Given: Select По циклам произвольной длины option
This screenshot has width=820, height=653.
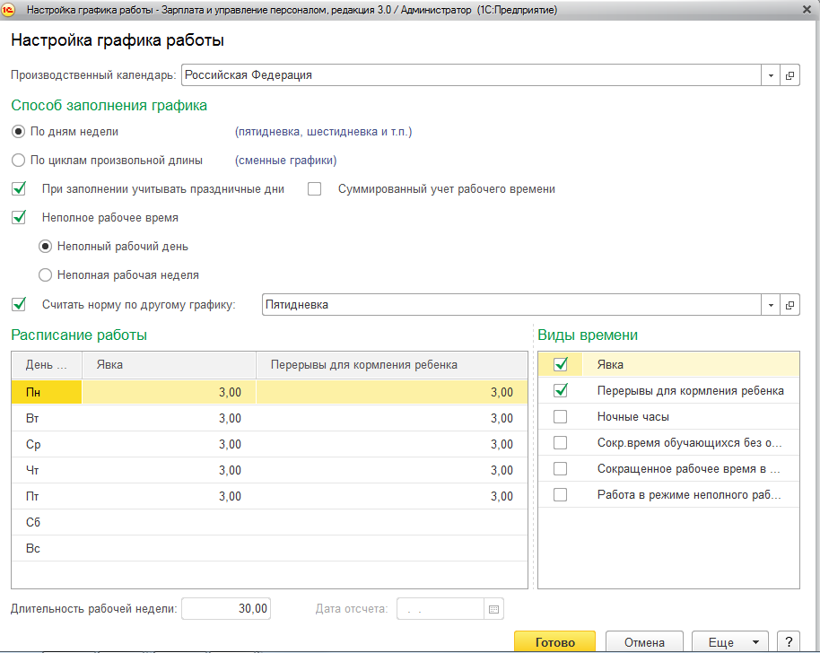Looking at the screenshot, I should [x=19, y=161].
